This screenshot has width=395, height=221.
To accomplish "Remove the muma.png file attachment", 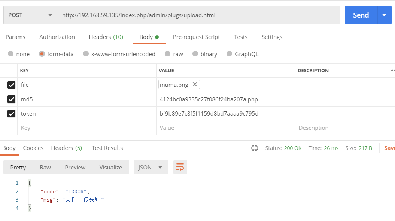I will [x=195, y=85].
